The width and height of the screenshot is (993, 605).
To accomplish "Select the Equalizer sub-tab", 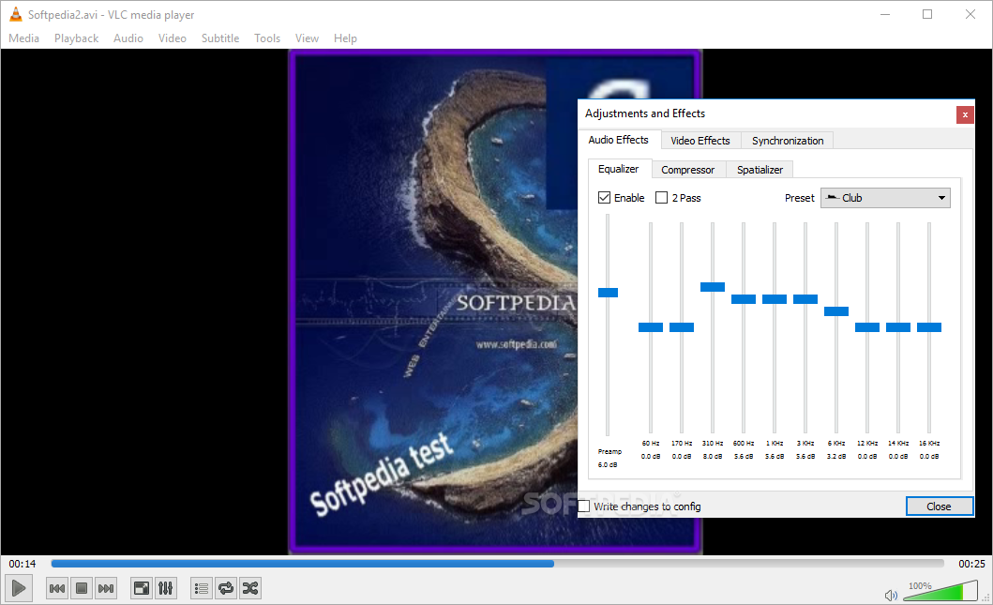I will coord(619,169).
